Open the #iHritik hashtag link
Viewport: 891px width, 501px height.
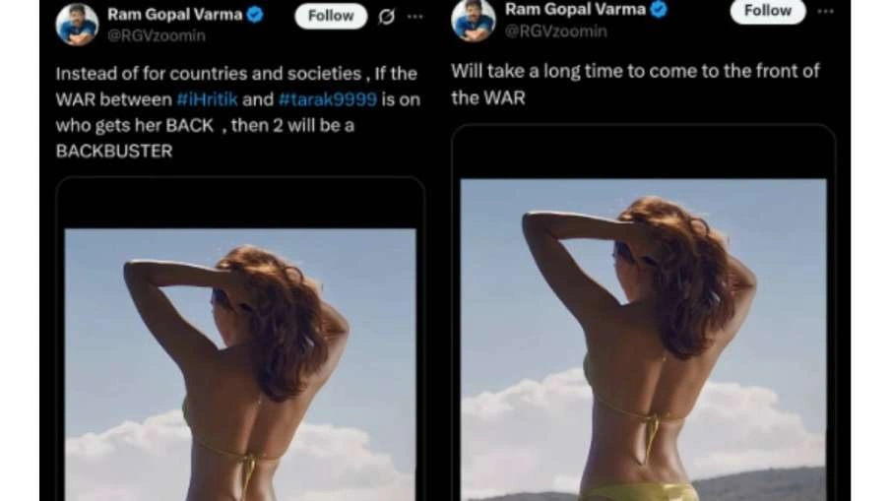(x=208, y=99)
